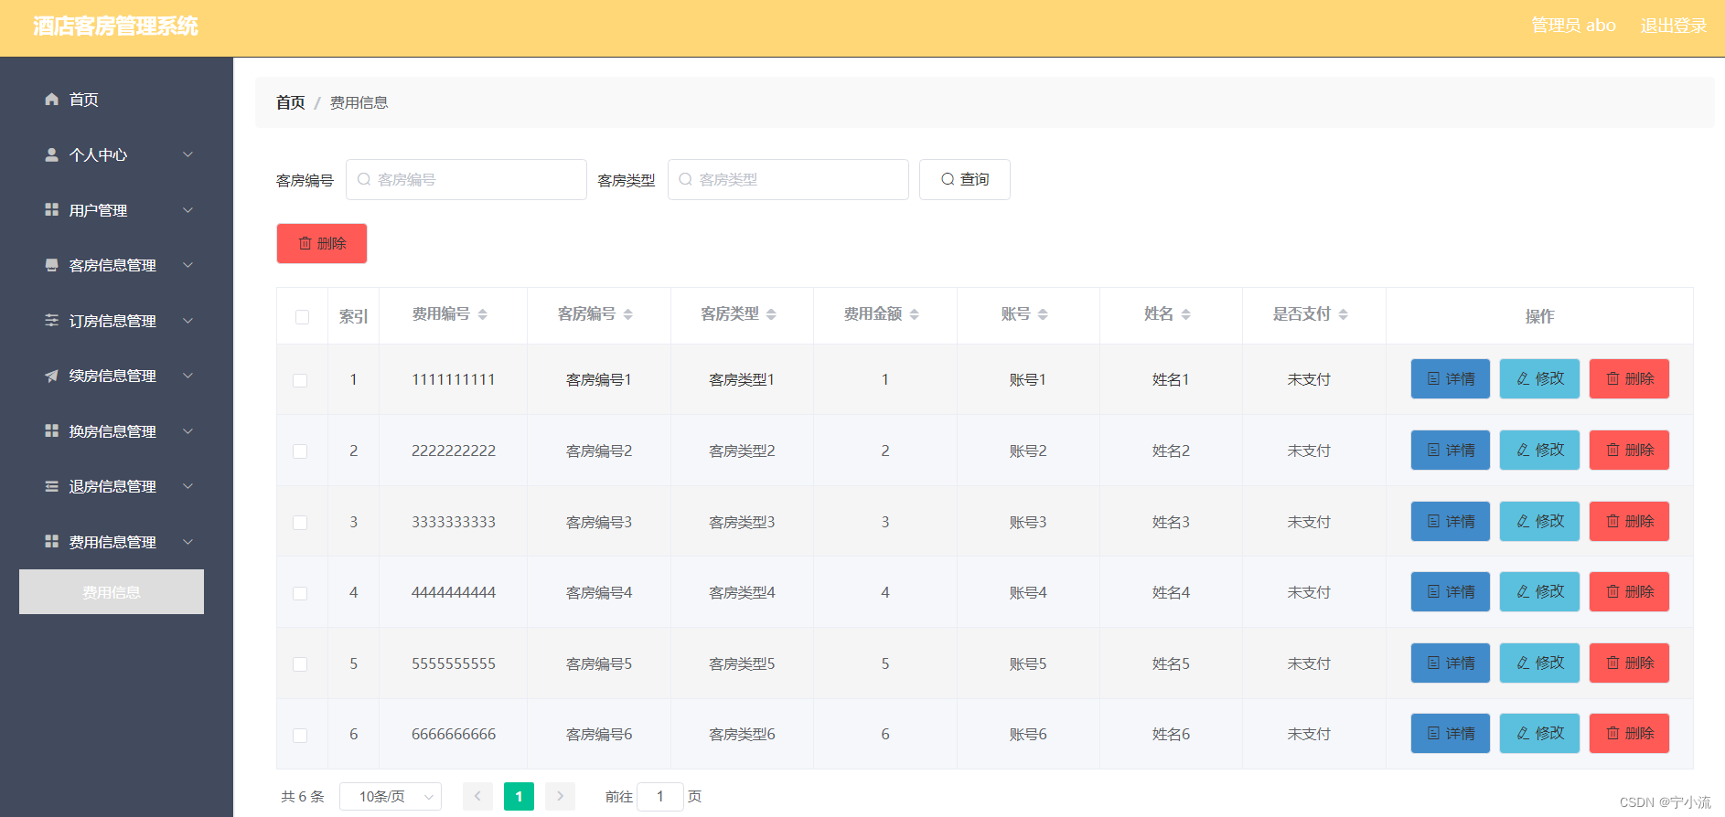Sort by 客房类型 column arrows
1725x817 pixels.
tap(771, 314)
